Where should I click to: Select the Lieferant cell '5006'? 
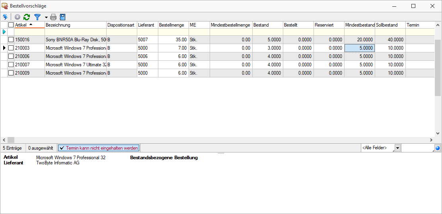click(x=148, y=56)
